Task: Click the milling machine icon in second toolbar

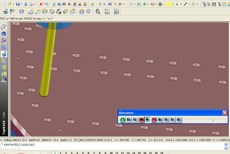Action: tap(6, 11)
